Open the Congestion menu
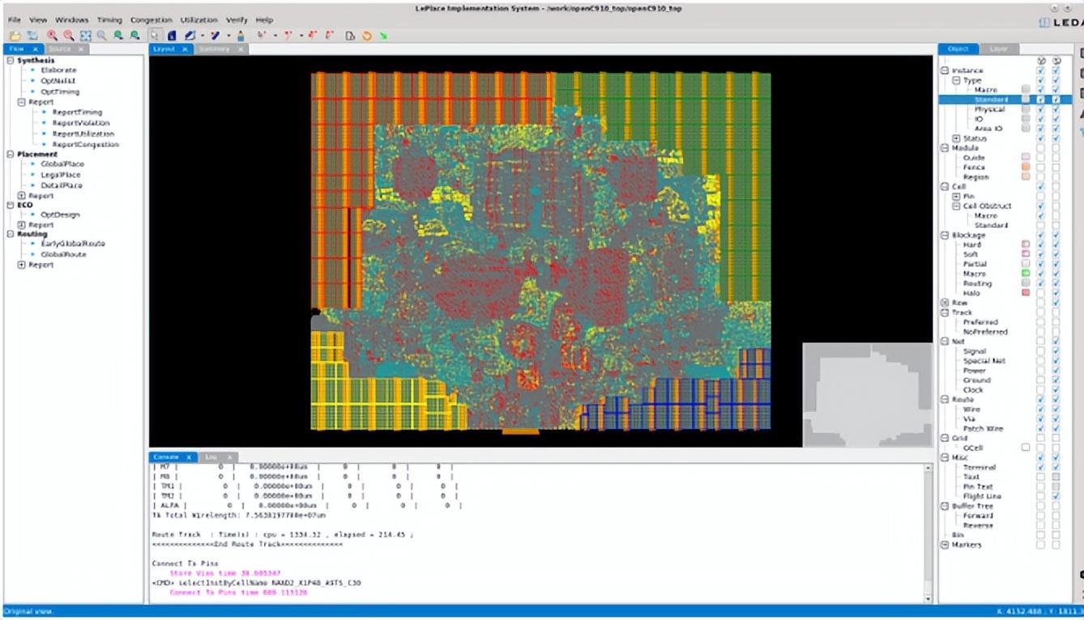 [151, 19]
